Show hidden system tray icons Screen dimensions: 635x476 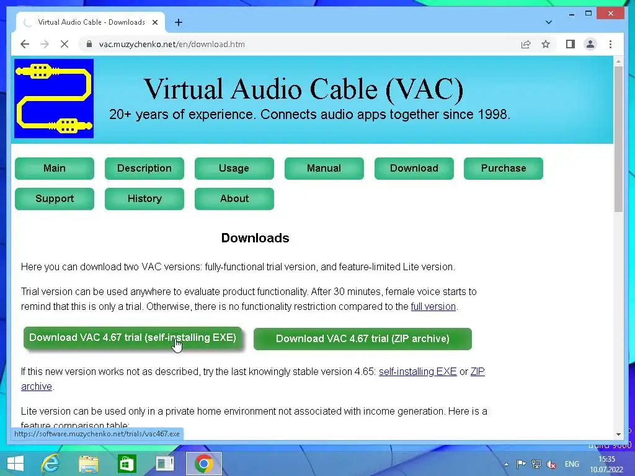point(506,464)
